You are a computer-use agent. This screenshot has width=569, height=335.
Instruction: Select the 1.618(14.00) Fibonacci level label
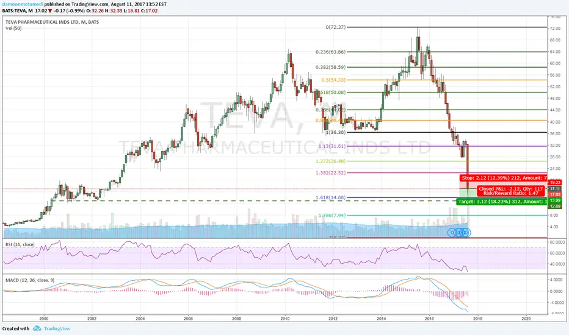[x=330, y=198]
